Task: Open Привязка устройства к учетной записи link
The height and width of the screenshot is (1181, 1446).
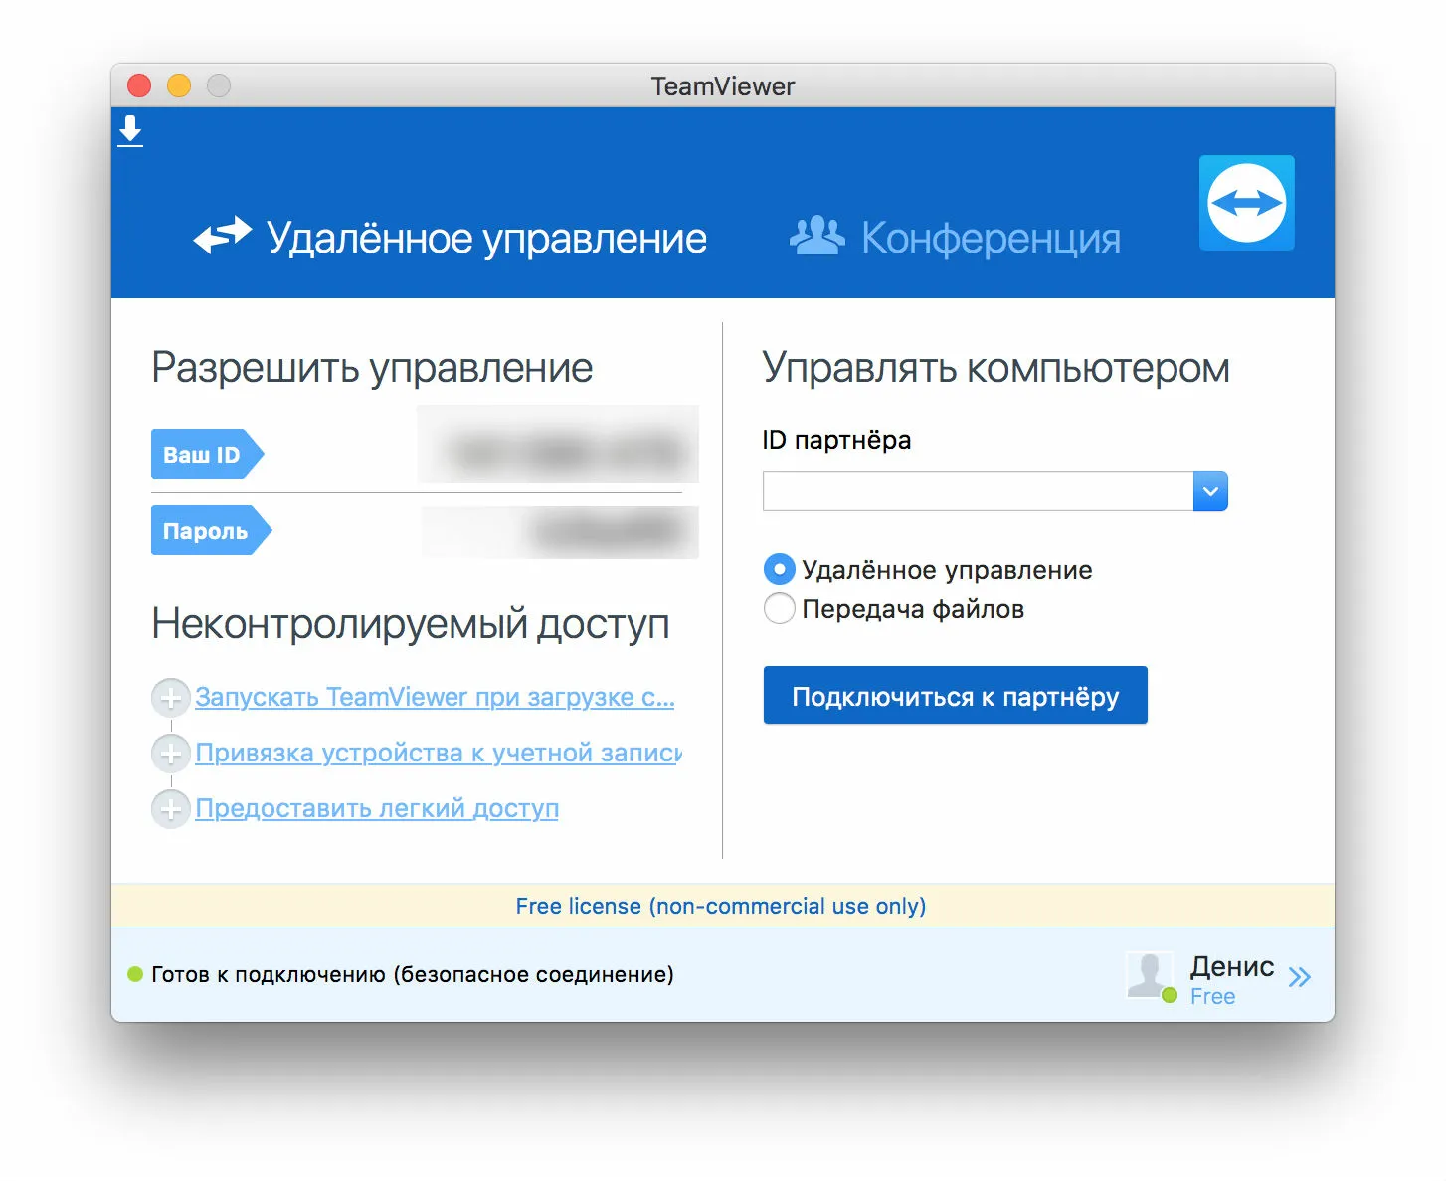Action: point(438,754)
